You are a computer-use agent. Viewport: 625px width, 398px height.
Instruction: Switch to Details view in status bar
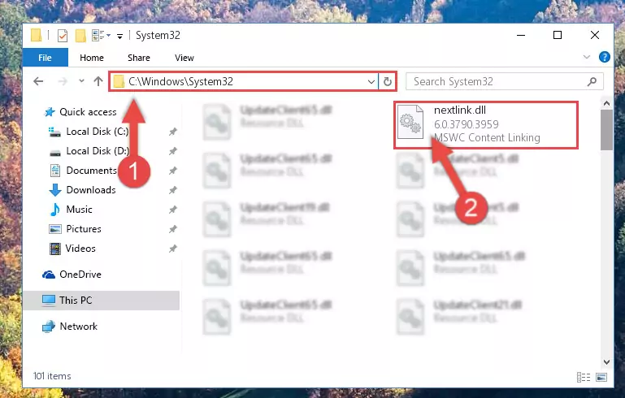point(584,377)
